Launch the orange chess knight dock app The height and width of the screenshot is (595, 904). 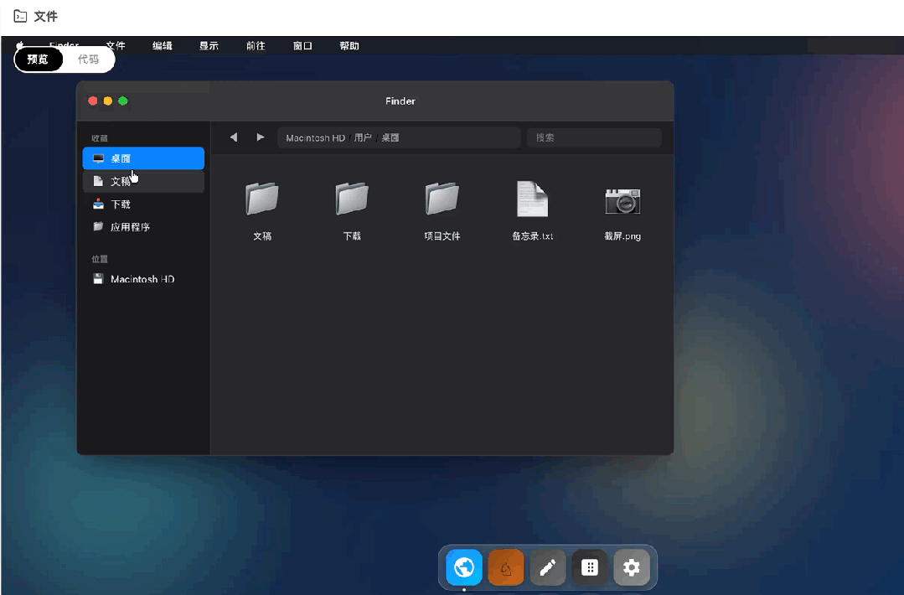coord(506,568)
